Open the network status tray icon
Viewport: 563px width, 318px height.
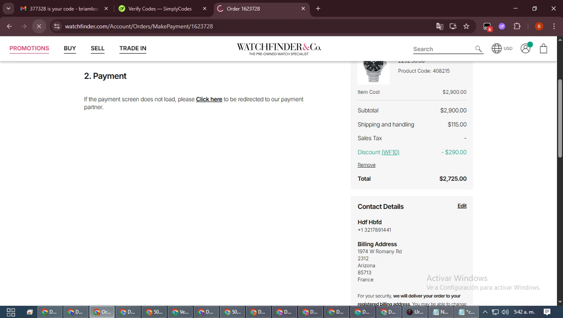pos(495,312)
